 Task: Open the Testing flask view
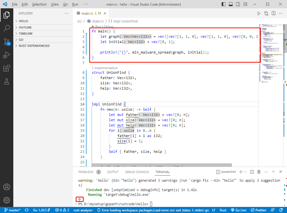(7, 82)
